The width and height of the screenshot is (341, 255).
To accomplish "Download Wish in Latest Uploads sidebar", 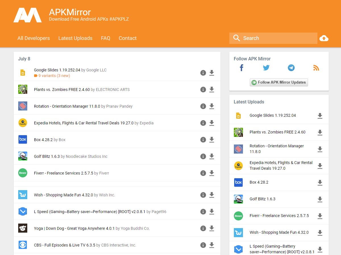I will (x=320, y=233).
